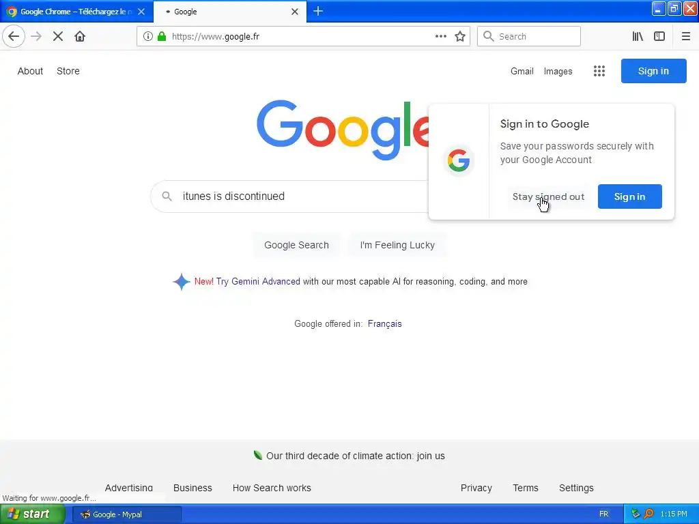Select the Google tab
Viewport: 699px width, 524px height.
(x=229, y=12)
